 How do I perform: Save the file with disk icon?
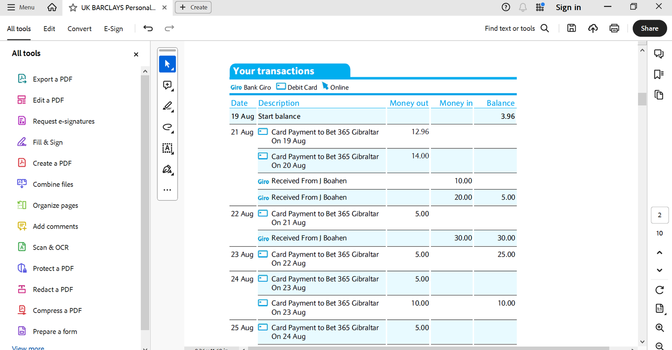point(572,28)
